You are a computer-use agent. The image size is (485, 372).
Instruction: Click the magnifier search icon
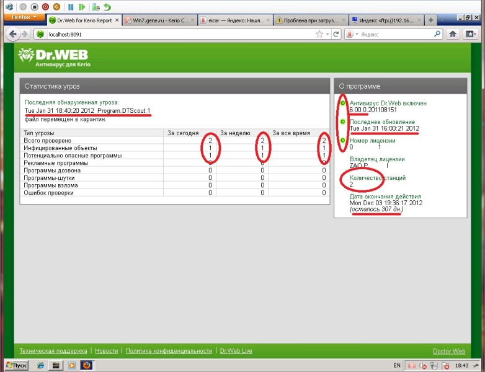tap(437, 33)
